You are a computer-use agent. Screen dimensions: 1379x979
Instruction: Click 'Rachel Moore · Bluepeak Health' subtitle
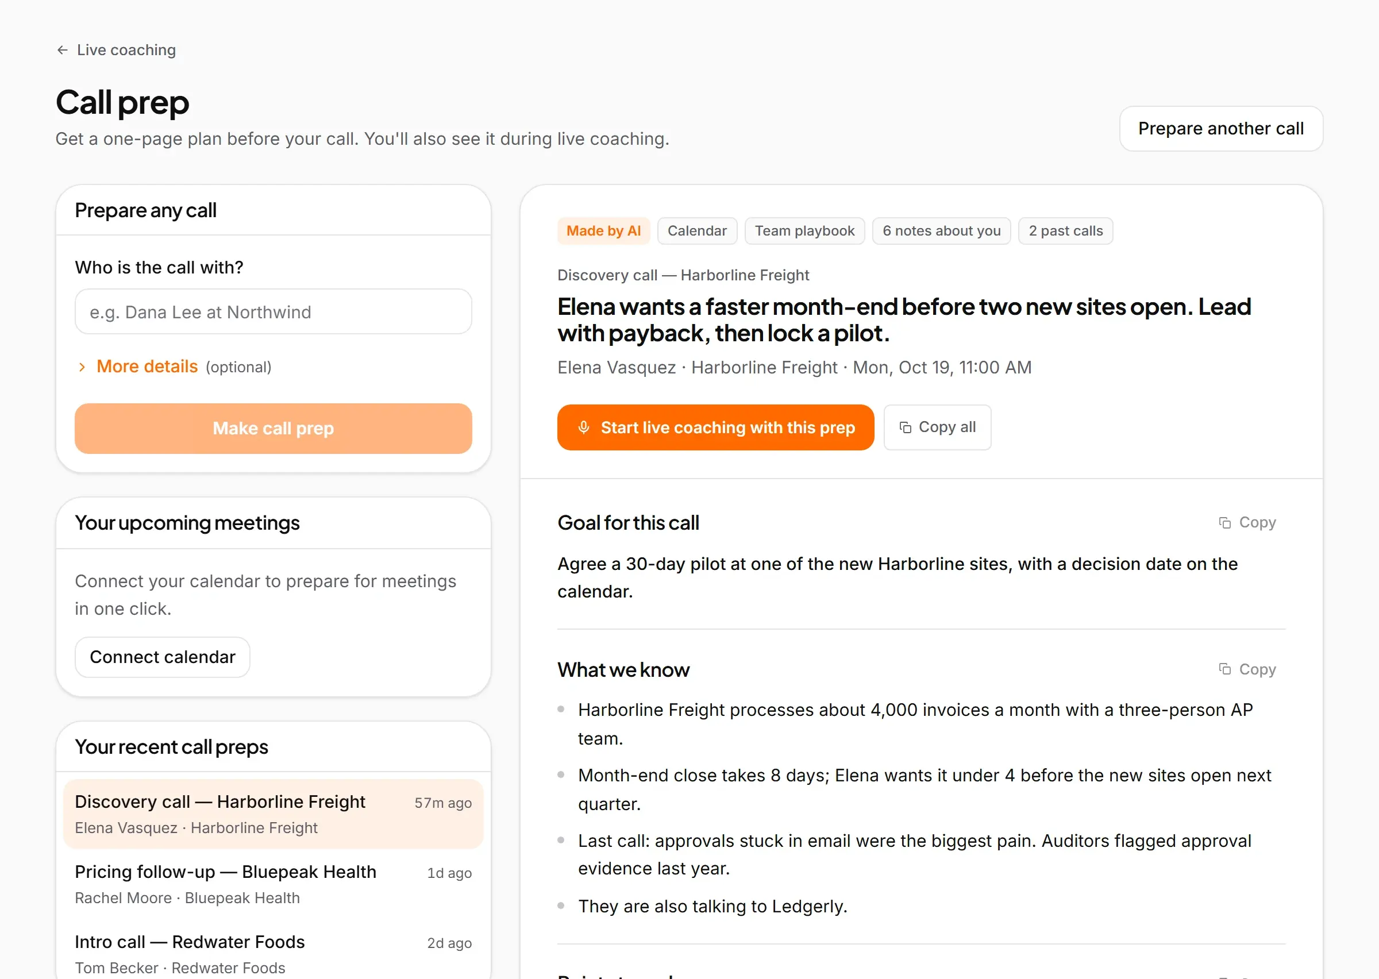pos(187,897)
